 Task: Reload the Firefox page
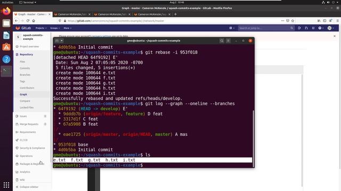(28, 21)
